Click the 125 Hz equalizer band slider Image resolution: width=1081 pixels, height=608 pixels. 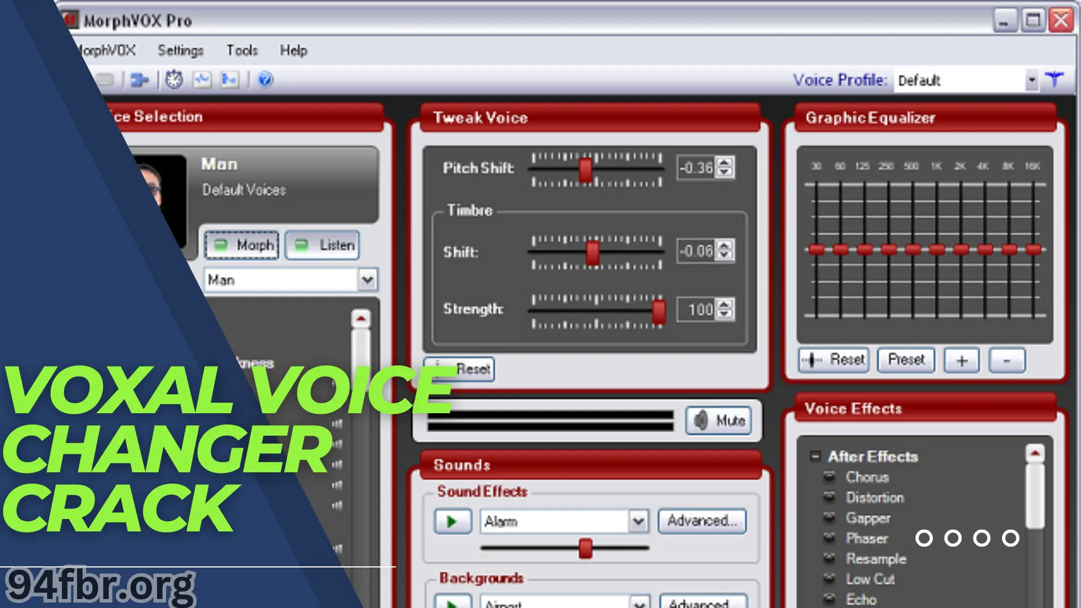click(x=864, y=249)
